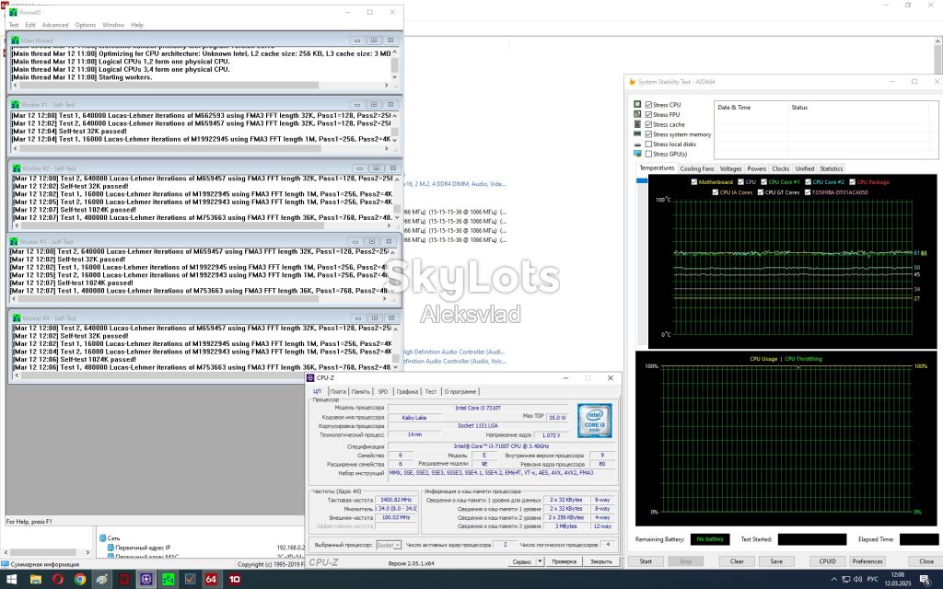Open the Options menu in Prime95
The height and width of the screenshot is (589, 943).
[x=86, y=25]
